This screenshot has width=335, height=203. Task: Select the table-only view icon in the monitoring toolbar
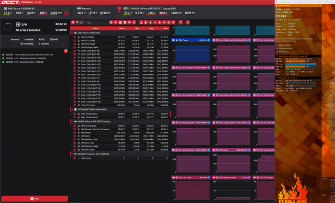pyautogui.click(x=77, y=22)
